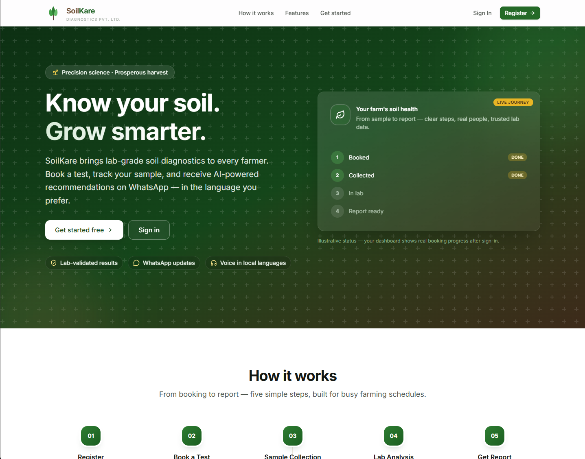Click step 2 circle next to Collected
Image resolution: width=585 pixels, height=459 pixels.
click(337, 175)
